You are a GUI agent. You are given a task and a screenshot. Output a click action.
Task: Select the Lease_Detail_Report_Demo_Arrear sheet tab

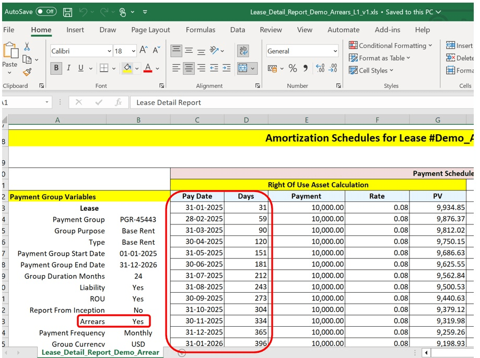tap(100, 352)
